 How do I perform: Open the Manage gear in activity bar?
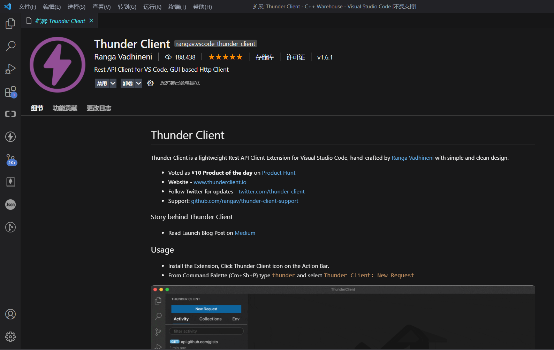10,337
